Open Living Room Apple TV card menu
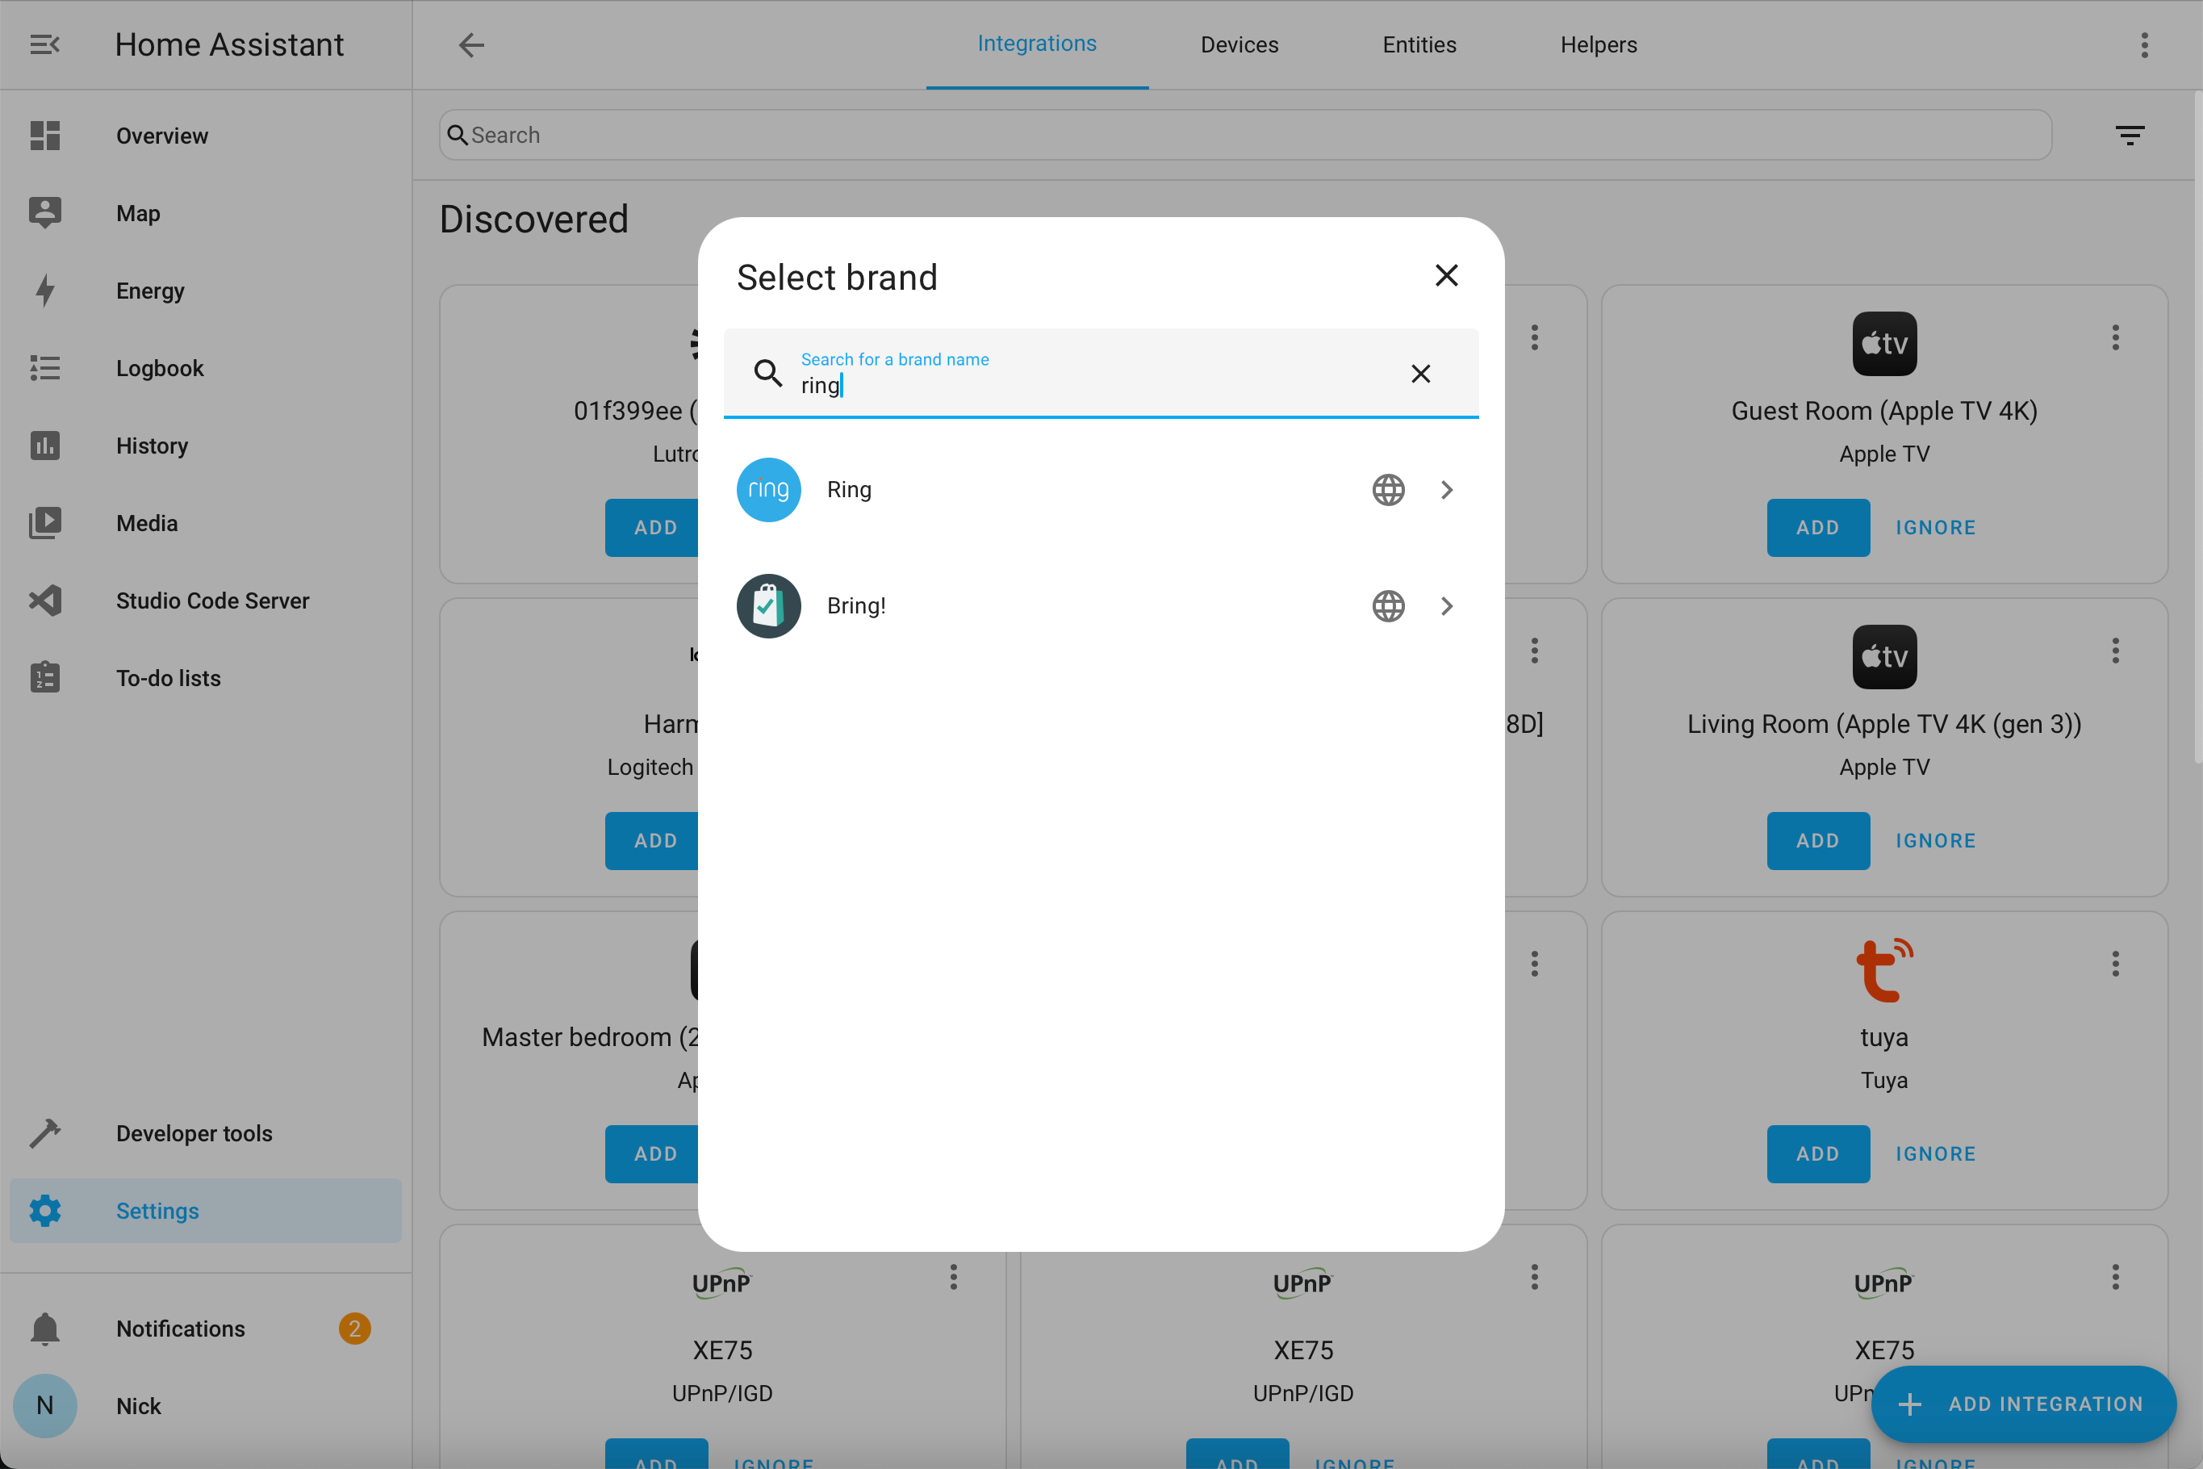The height and width of the screenshot is (1469, 2203). click(2115, 651)
